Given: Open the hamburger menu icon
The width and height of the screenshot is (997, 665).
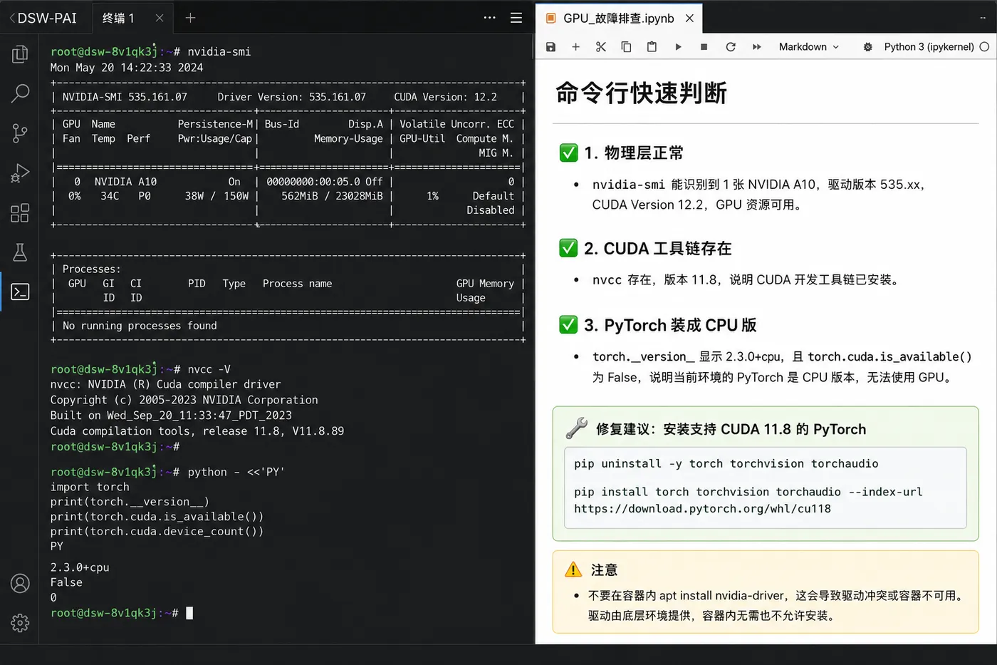Looking at the screenshot, I should pyautogui.click(x=516, y=18).
